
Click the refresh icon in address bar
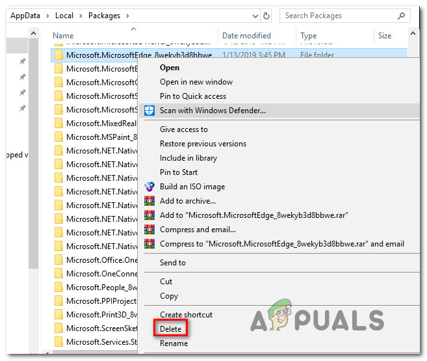pyautogui.click(x=266, y=16)
